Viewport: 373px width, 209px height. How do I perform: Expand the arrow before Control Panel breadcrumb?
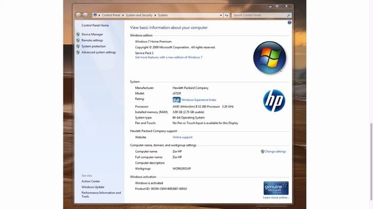click(99, 15)
